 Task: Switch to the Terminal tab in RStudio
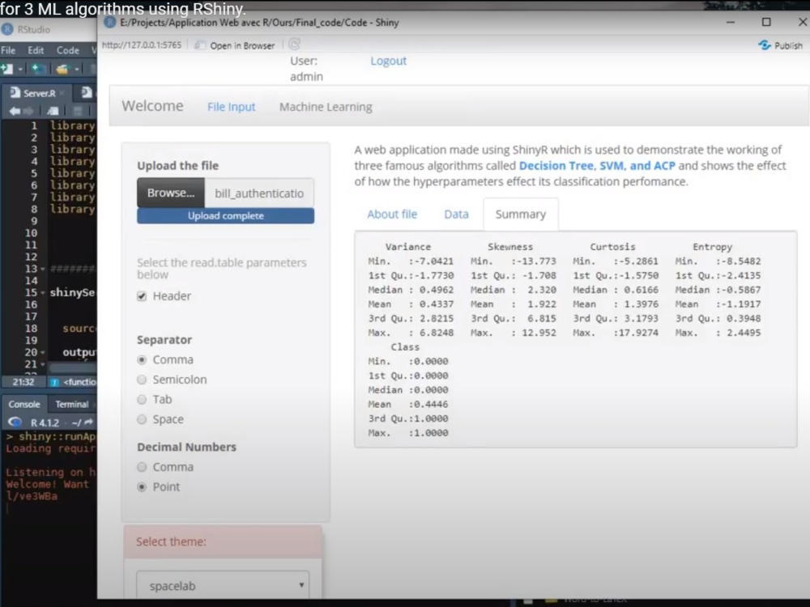[x=72, y=404]
